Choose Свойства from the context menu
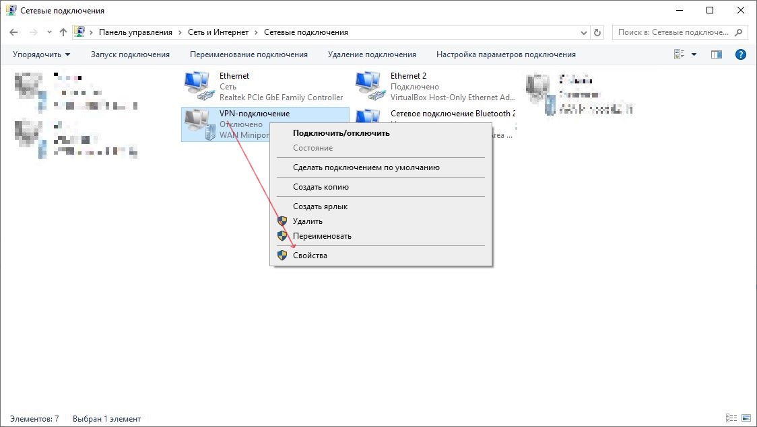Screen dimensions: 757x427 (x=310, y=256)
